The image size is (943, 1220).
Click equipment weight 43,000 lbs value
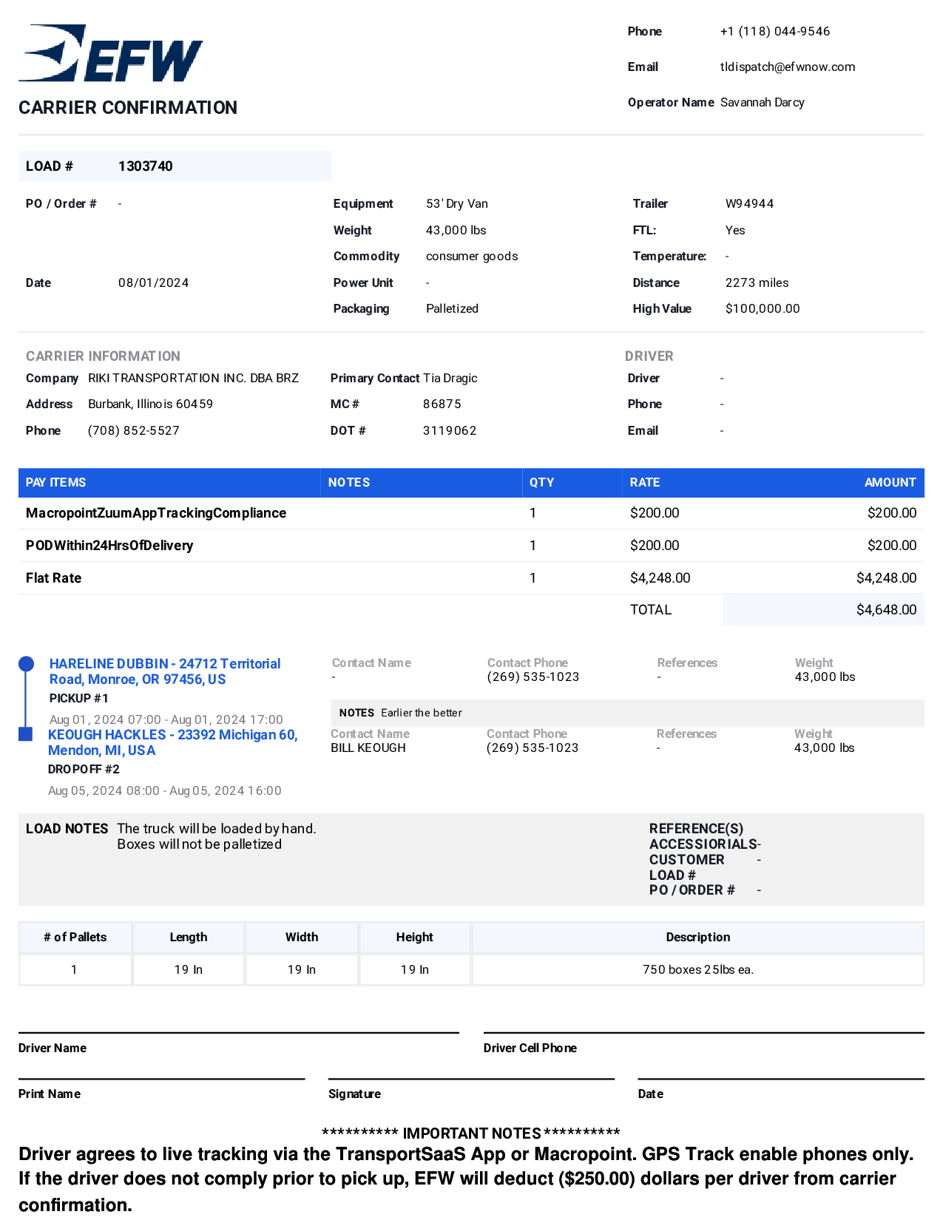(456, 230)
